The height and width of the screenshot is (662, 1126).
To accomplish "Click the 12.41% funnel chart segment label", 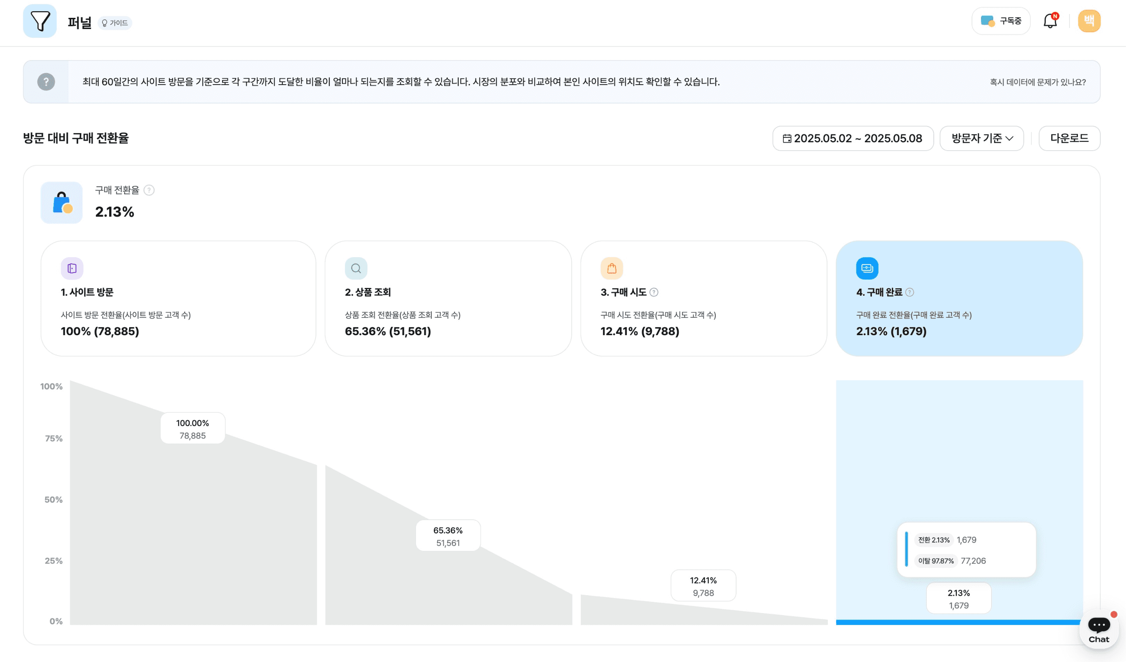I will point(703,586).
